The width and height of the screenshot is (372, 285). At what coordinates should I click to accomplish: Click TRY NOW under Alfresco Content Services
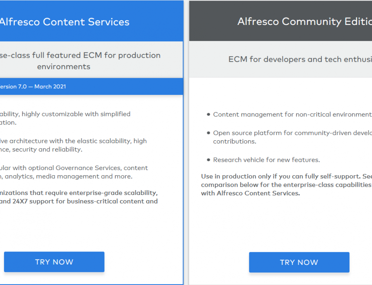click(54, 262)
